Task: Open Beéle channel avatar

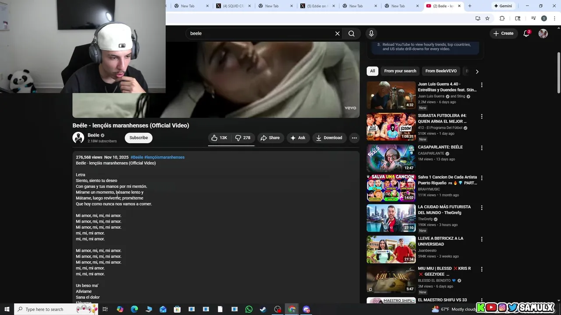Action: click(x=78, y=138)
